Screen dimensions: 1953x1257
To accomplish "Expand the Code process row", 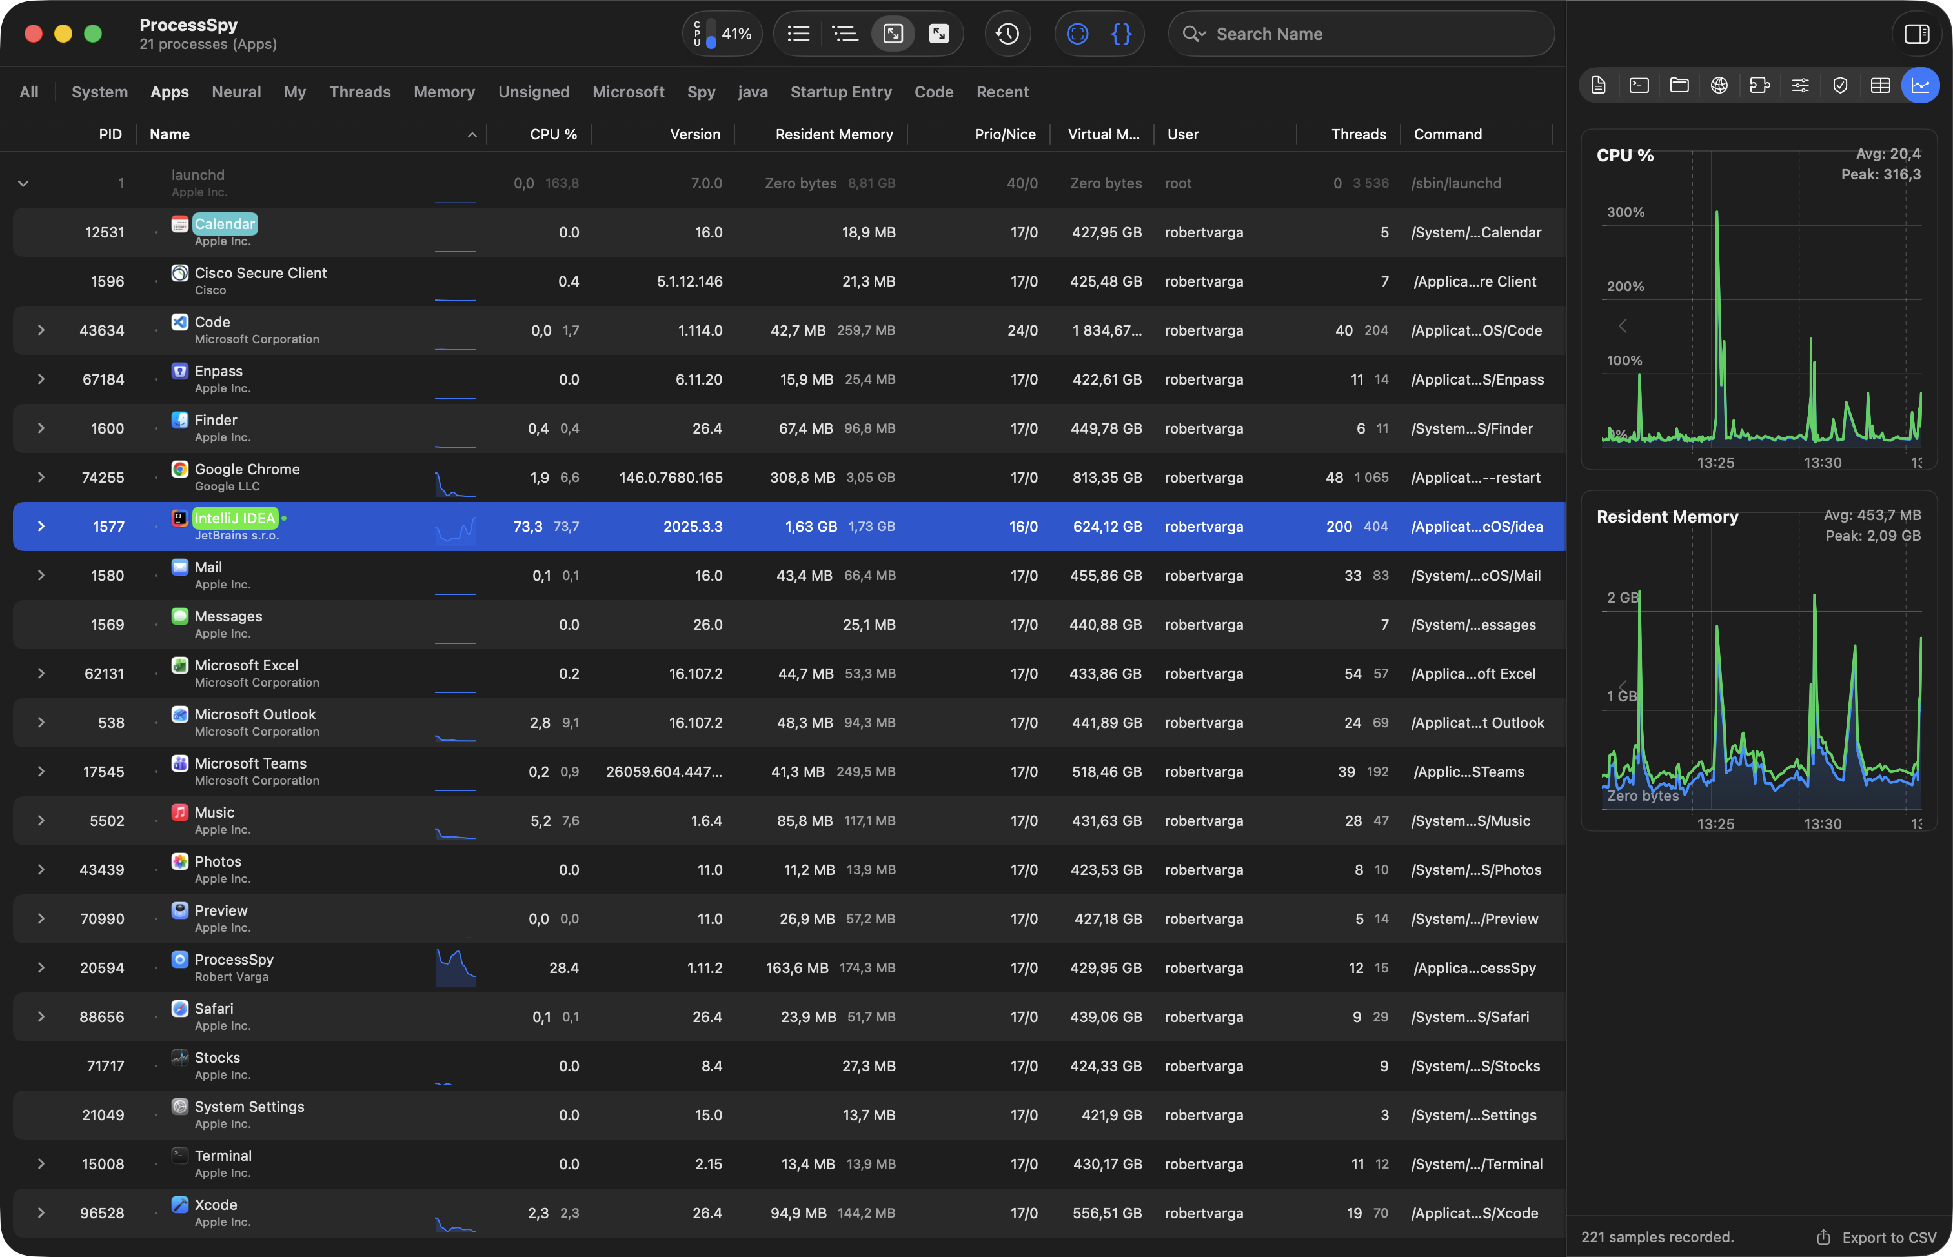I will 41,330.
